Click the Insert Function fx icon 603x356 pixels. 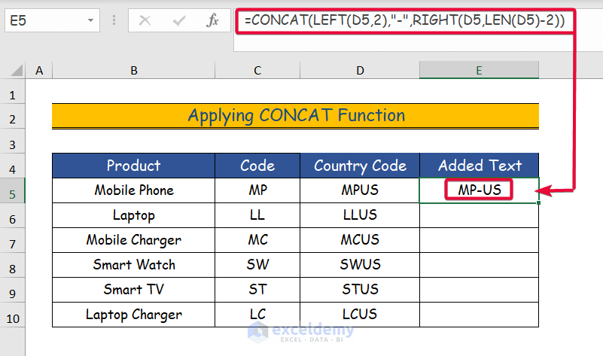pyautogui.click(x=212, y=21)
